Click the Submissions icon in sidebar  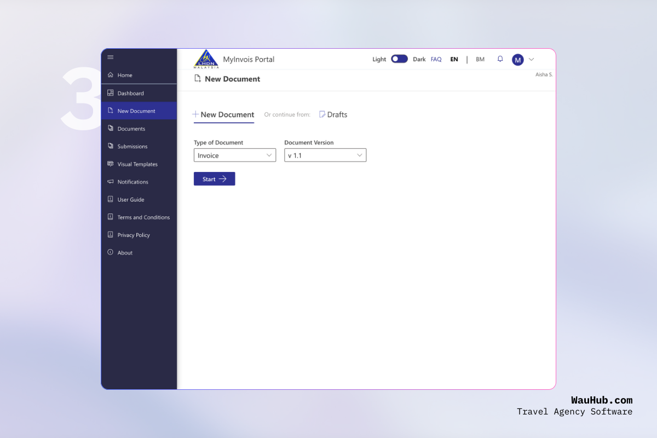(111, 146)
